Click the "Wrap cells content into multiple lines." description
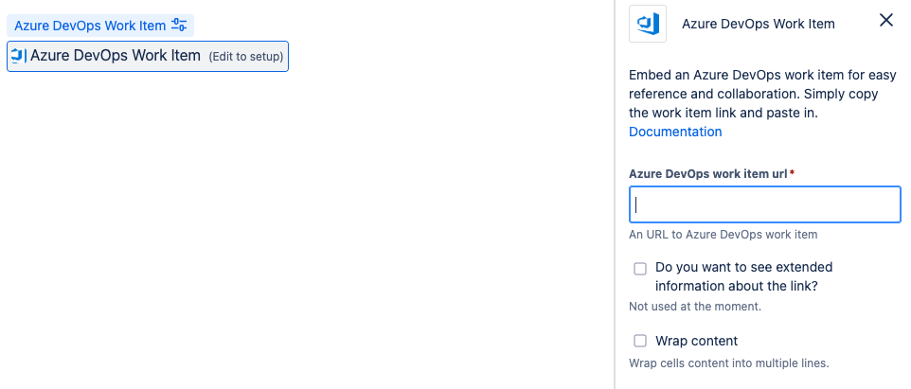Viewport: 911px width, 389px height. [x=729, y=362]
